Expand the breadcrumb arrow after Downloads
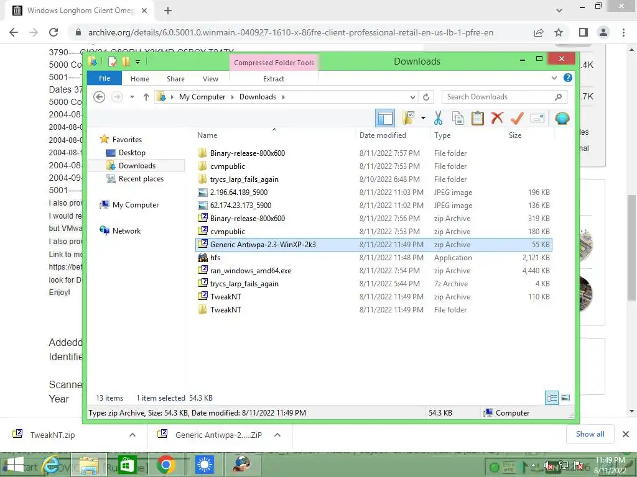The image size is (637, 477). (283, 97)
